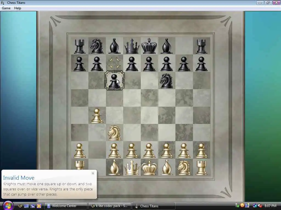Screen dimensions: 281x210
Task: Switch to k lite codec pack window
Action: coord(109,206)
